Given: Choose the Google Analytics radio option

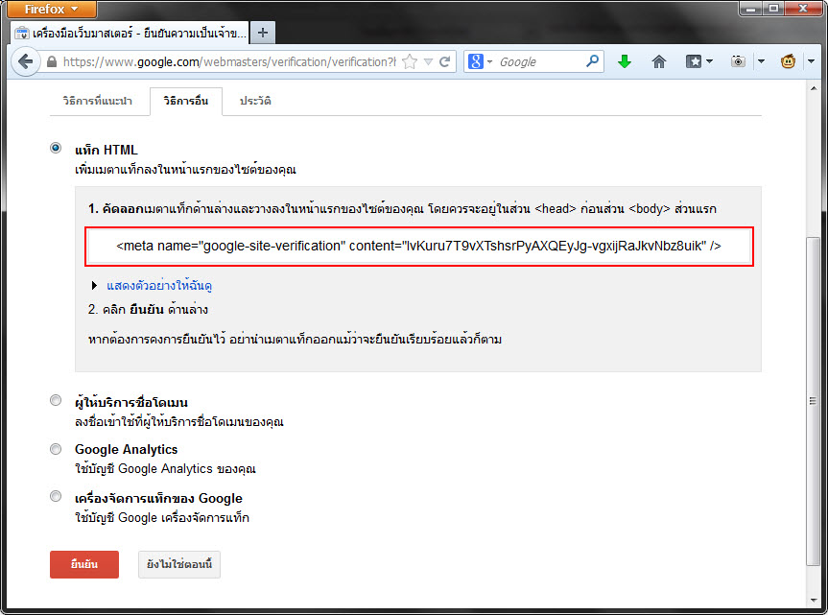Looking at the screenshot, I should (56, 449).
